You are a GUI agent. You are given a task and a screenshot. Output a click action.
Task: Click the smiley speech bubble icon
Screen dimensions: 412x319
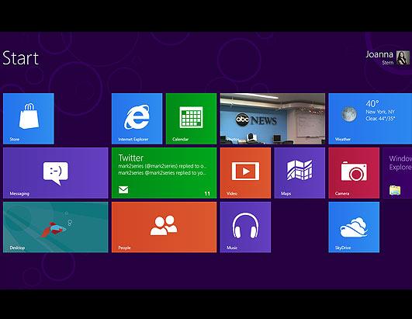click(x=56, y=173)
